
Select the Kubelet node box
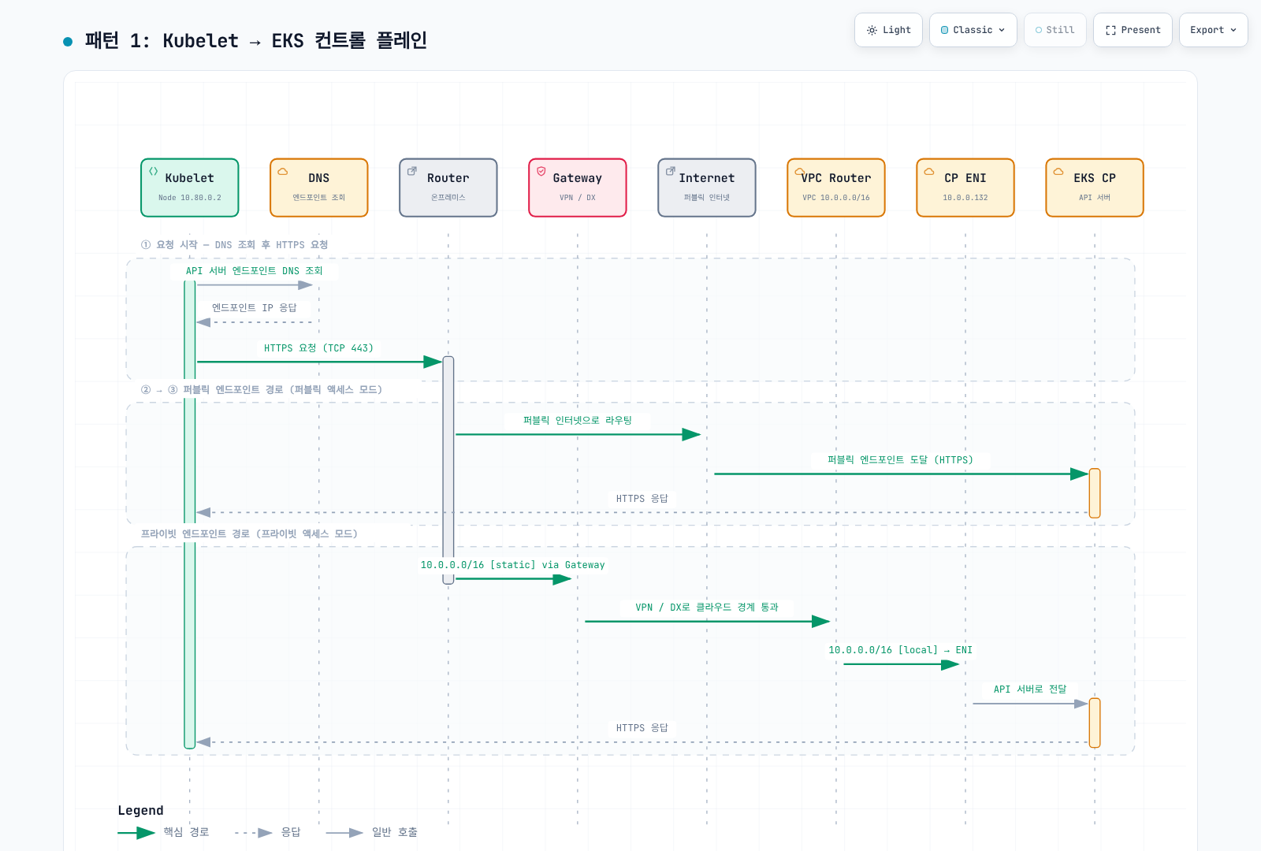point(190,188)
